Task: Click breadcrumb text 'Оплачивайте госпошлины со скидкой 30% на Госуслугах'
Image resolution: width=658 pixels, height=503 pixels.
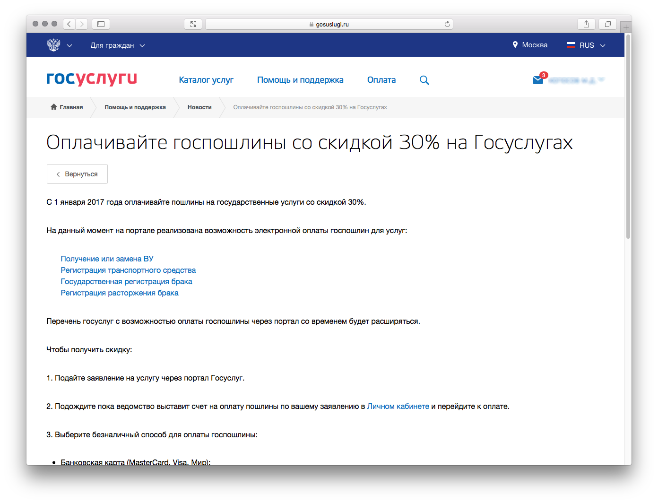Action: click(310, 107)
